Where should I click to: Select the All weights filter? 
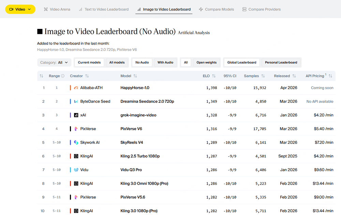coord(186,63)
